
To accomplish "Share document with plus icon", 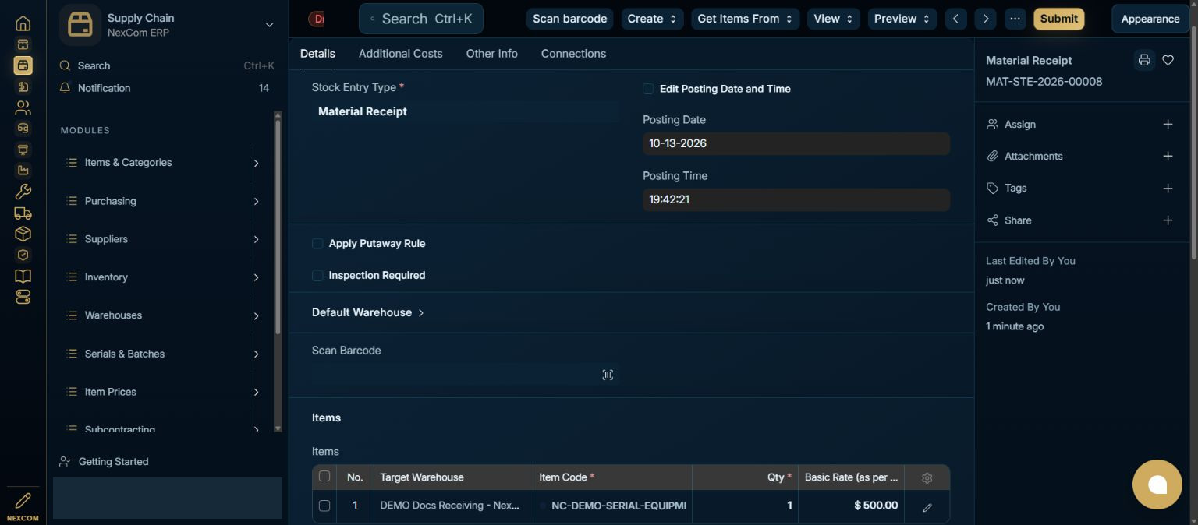I will tap(1168, 220).
